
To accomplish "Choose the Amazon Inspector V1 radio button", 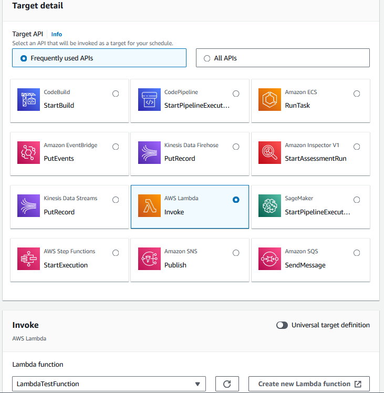I will [357, 147].
